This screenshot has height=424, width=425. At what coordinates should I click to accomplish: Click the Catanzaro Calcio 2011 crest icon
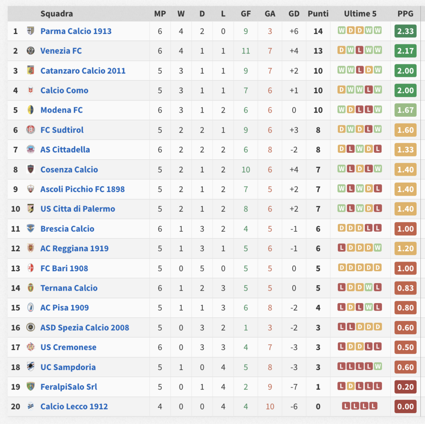point(31,70)
